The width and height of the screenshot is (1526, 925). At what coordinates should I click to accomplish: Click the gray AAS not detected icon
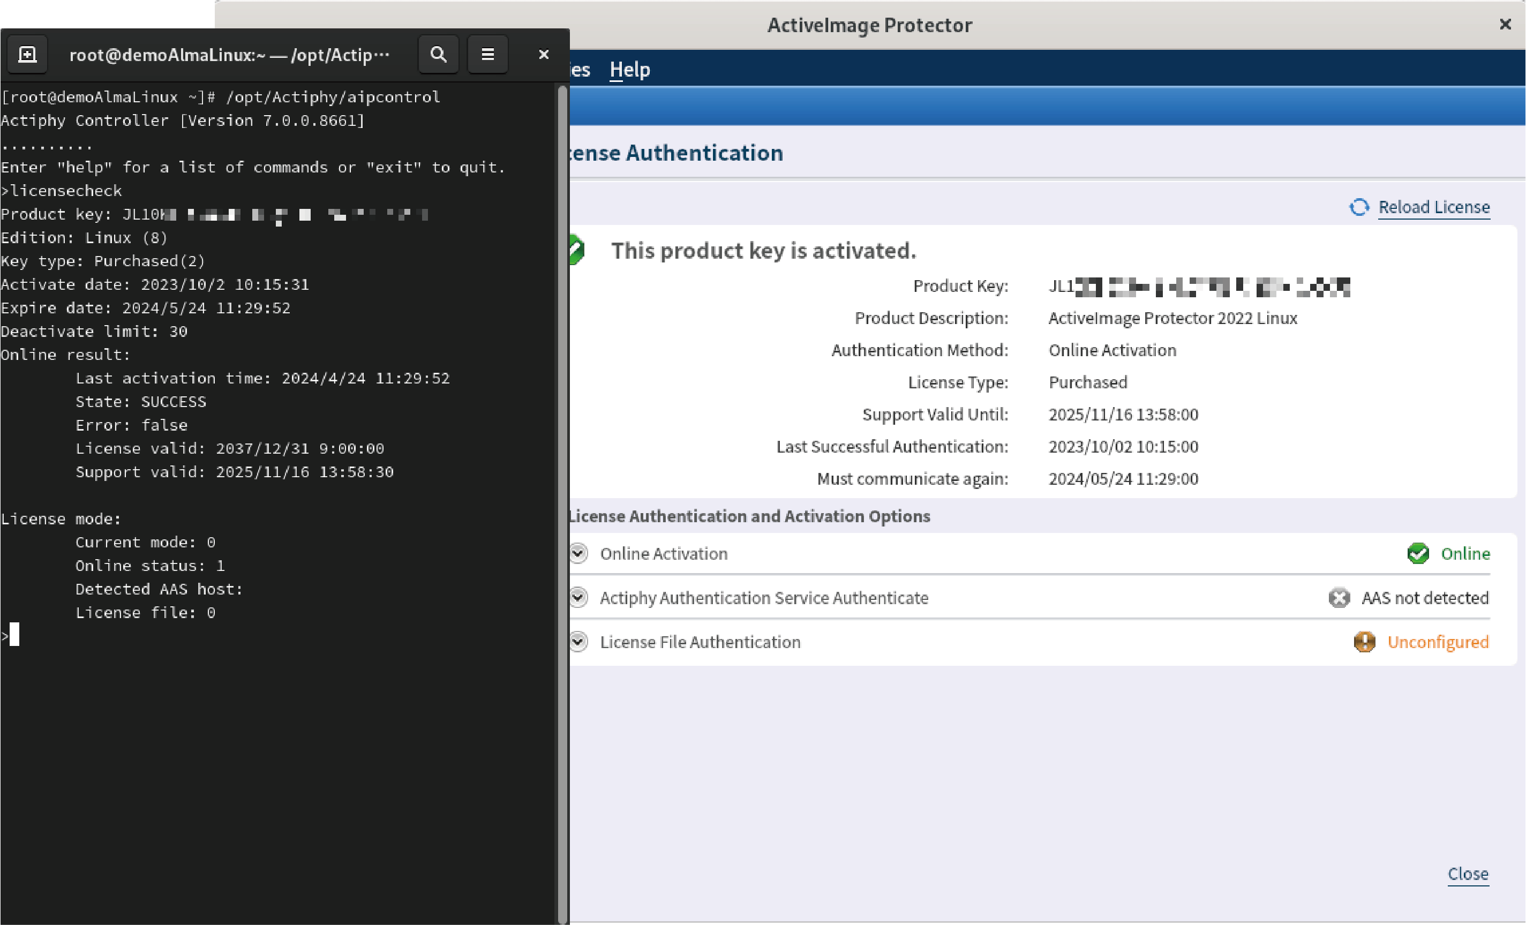tap(1339, 597)
